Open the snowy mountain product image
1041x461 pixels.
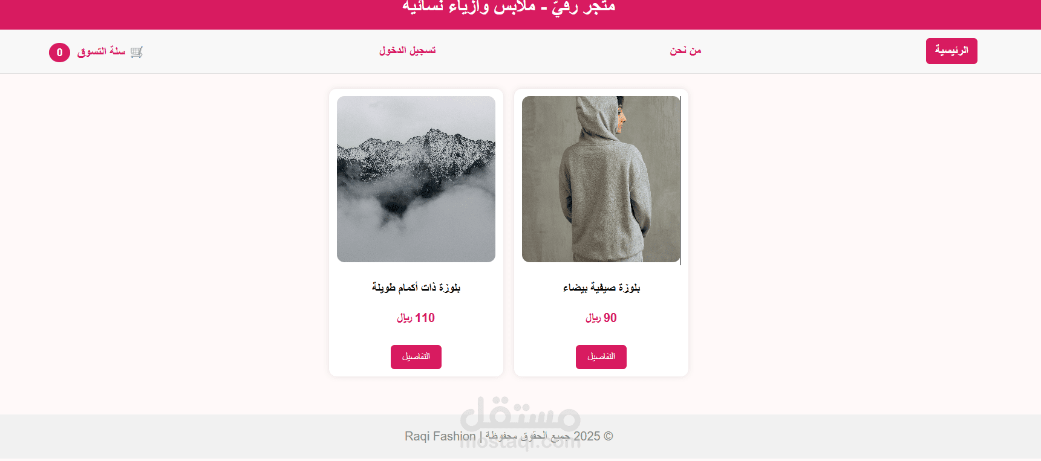(x=416, y=179)
